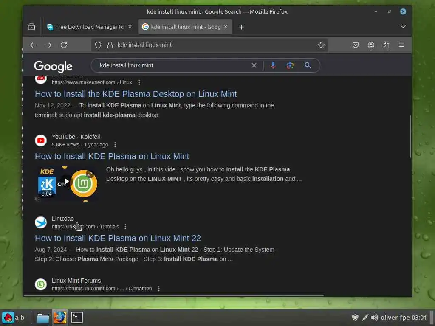Click inside the Google search box
The height and width of the screenshot is (326, 435).
[x=172, y=65]
